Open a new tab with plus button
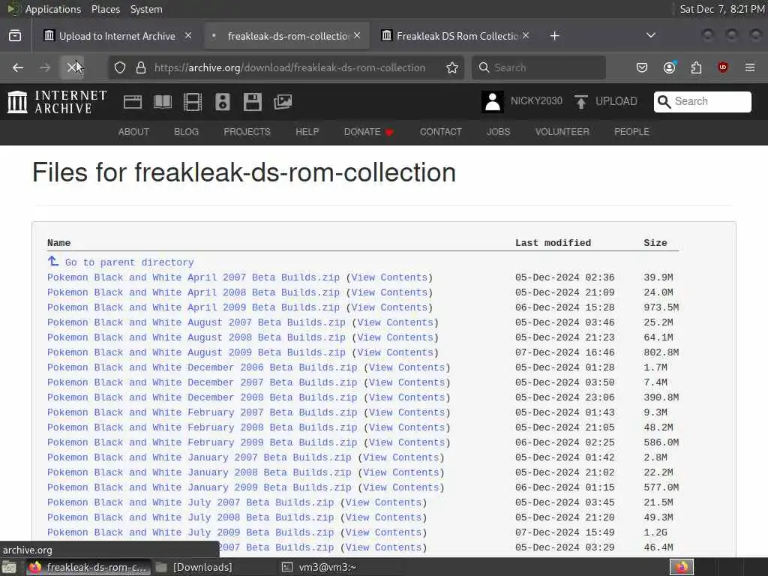Screen dimensions: 768x576 pyautogui.click(x=554, y=36)
